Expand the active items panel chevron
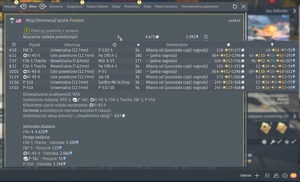300x182 pixels. click(x=295, y=116)
